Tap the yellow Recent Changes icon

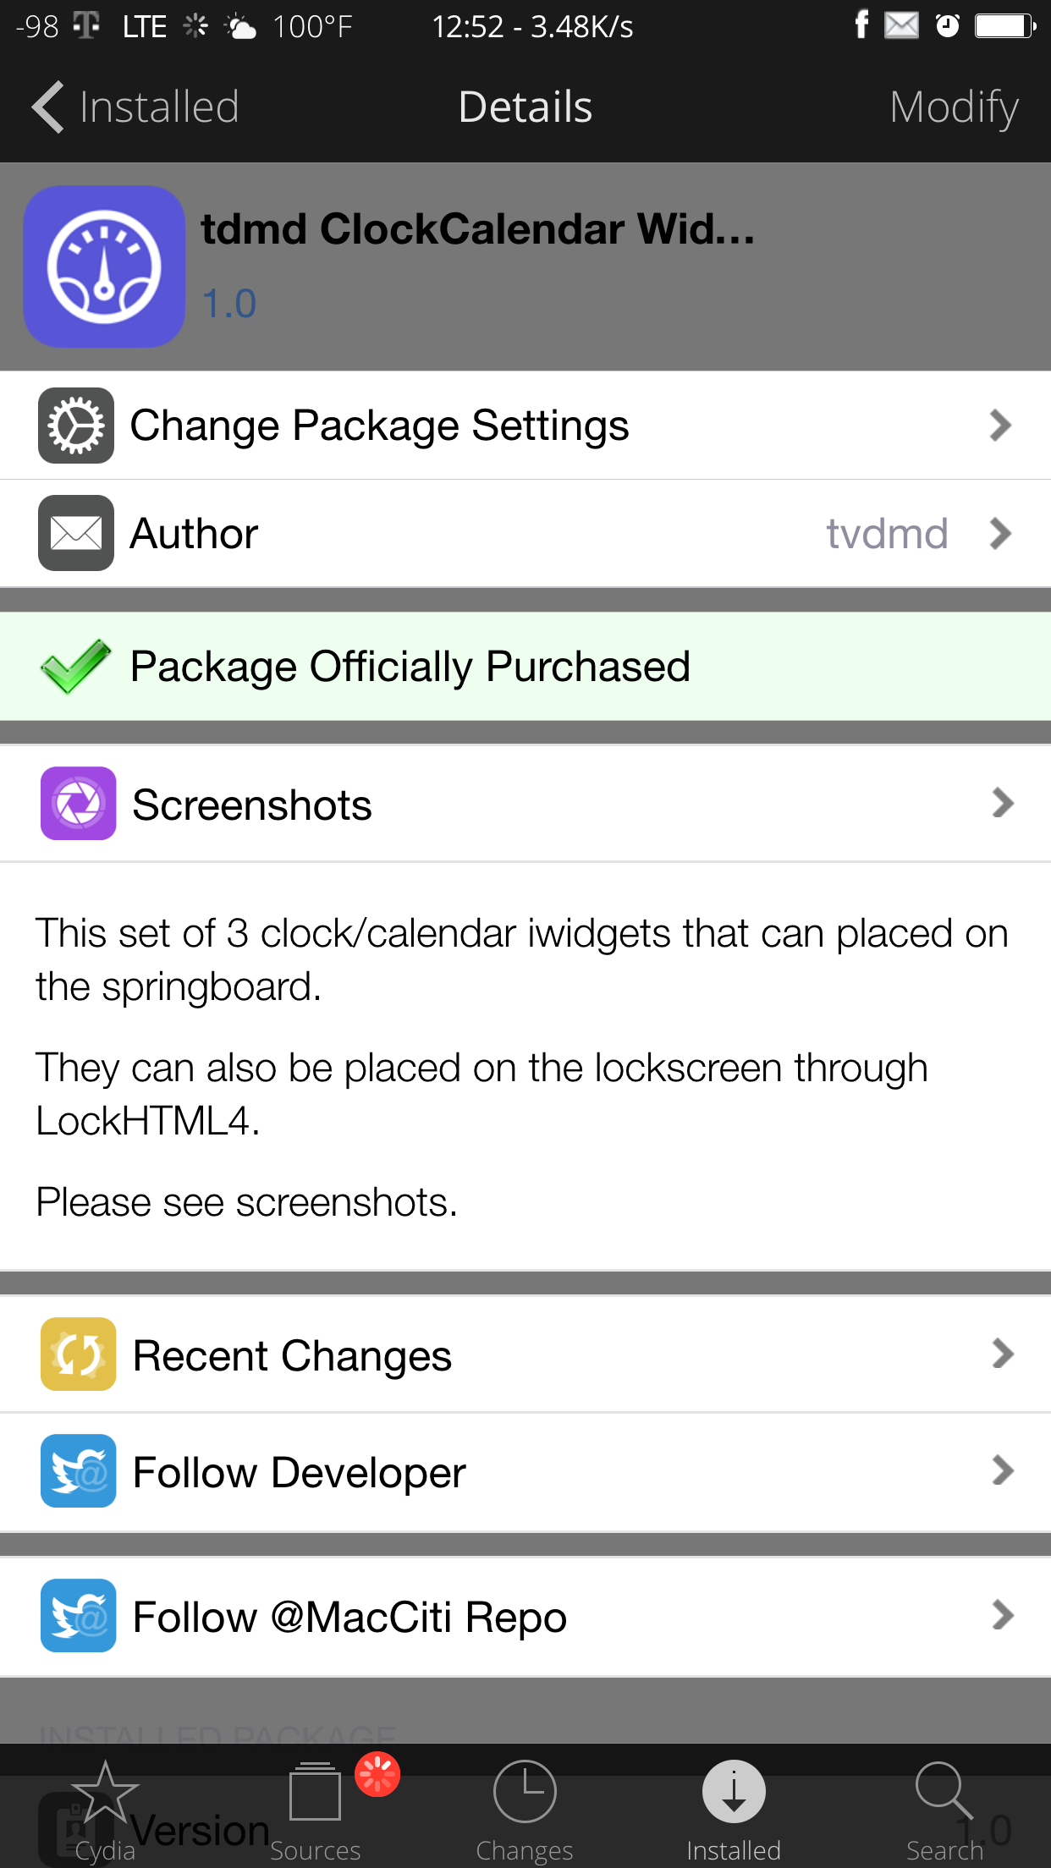point(78,1354)
